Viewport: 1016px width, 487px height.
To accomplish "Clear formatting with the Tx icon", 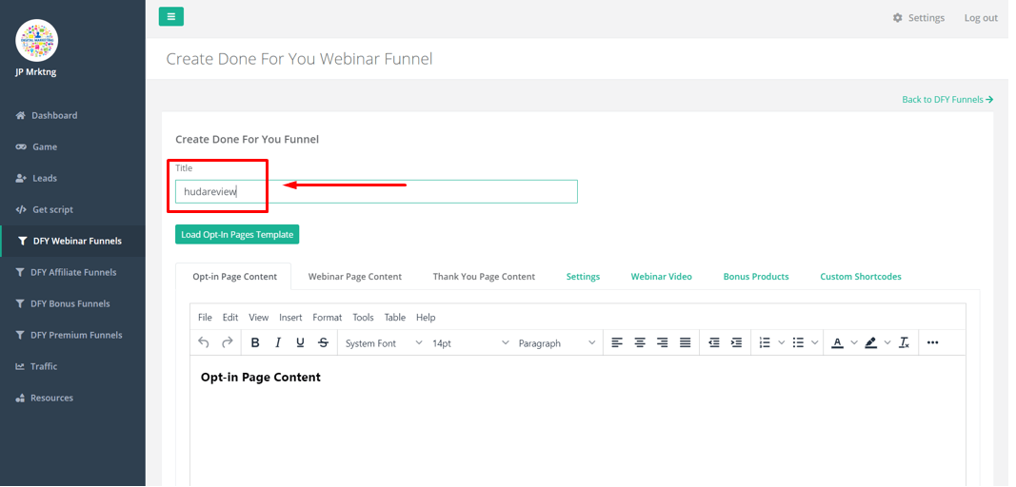I will [x=904, y=342].
